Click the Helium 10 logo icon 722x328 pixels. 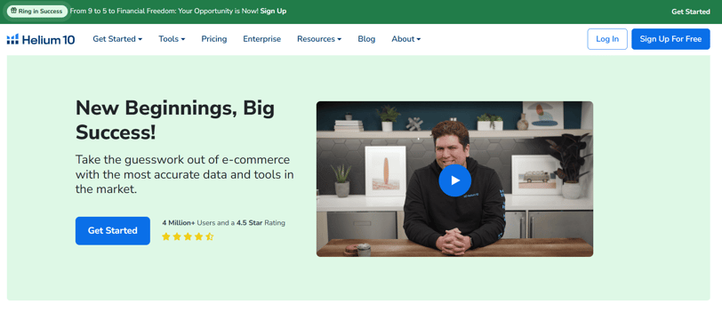coord(12,39)
